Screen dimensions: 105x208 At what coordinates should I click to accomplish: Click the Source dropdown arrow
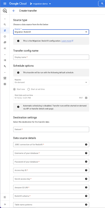(x=86, y=32)
